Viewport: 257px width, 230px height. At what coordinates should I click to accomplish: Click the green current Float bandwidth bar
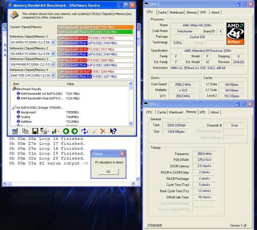(x=95, y=32)
